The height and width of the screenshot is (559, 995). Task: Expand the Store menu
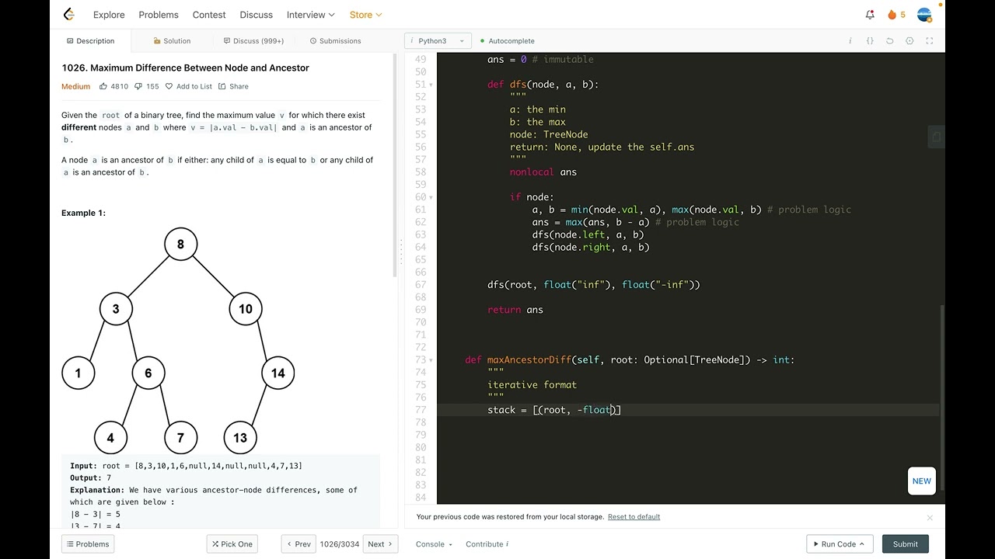tap(365, 15)
